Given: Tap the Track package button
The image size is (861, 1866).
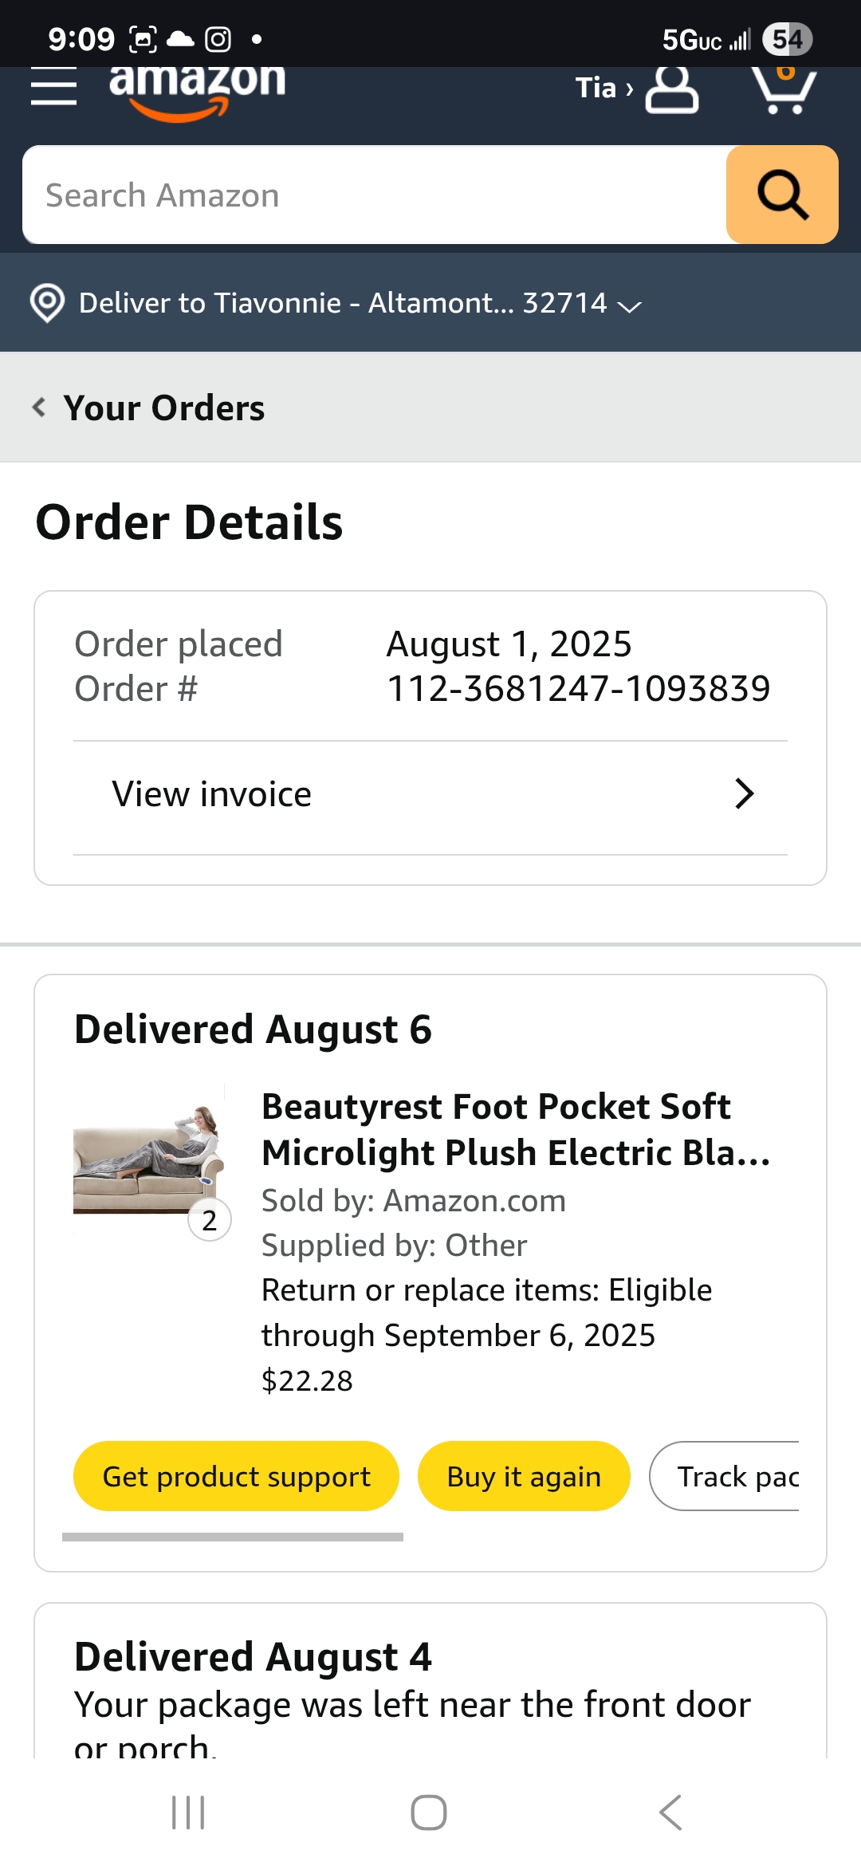Looking at the screenshot, I should click(725, 1476).
